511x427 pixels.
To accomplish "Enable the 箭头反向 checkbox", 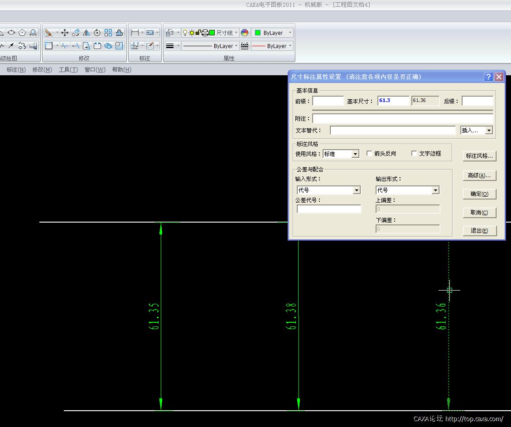I will 369,154.
